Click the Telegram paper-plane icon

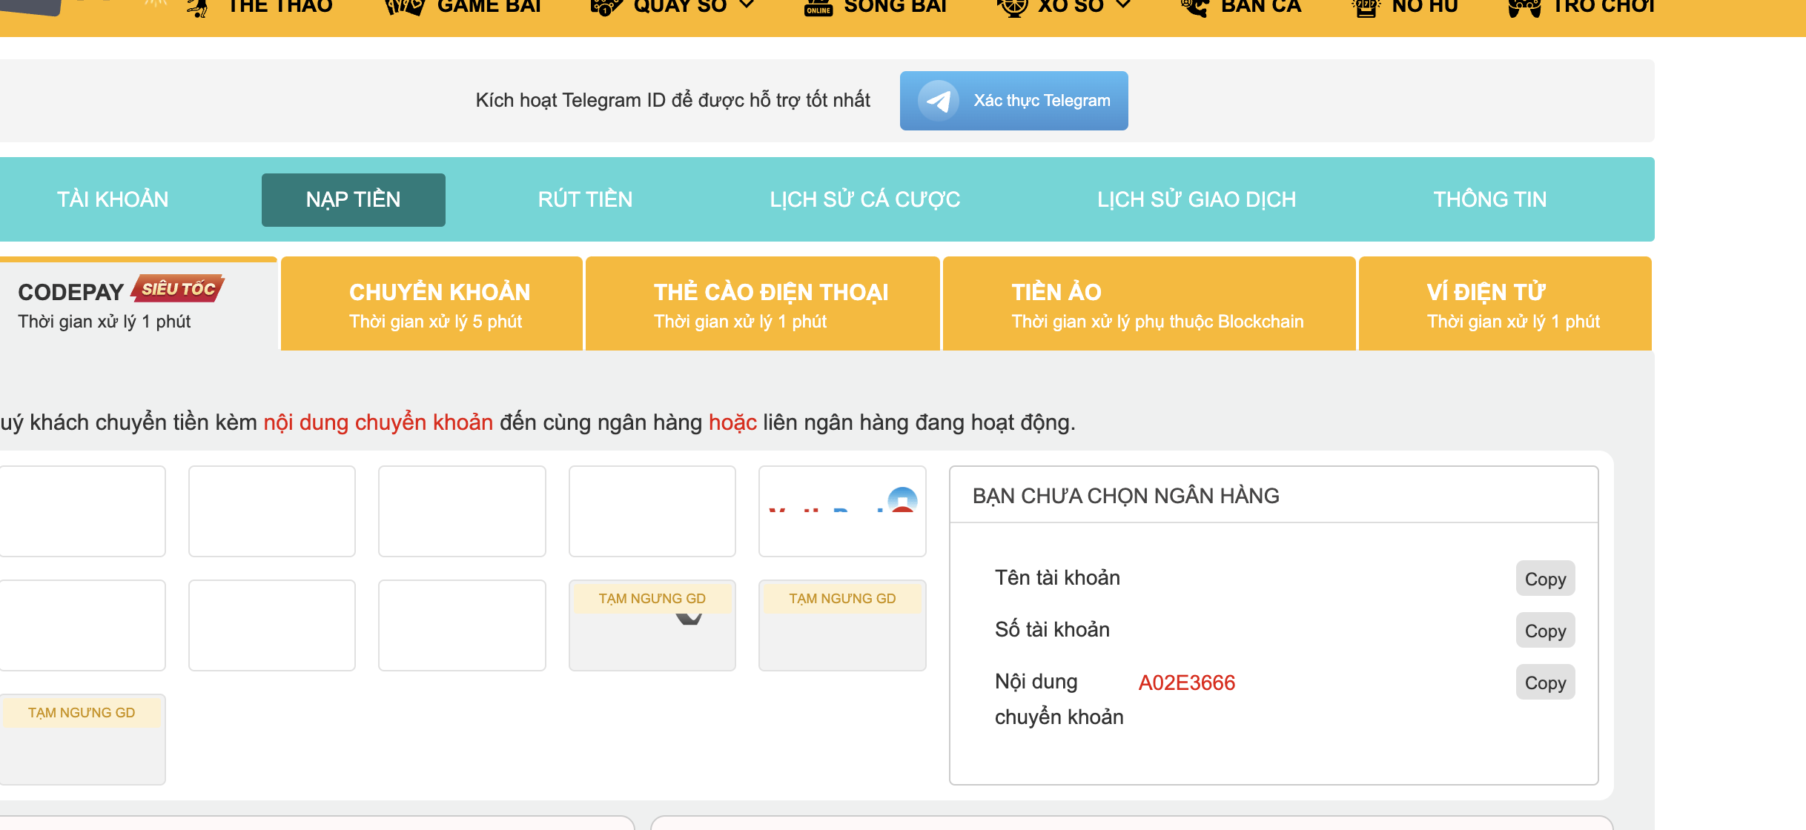(938, 101)
